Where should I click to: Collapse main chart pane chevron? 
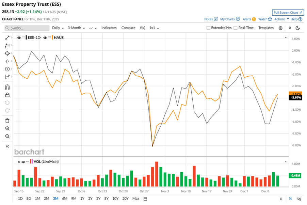click(x=286, y=37)
